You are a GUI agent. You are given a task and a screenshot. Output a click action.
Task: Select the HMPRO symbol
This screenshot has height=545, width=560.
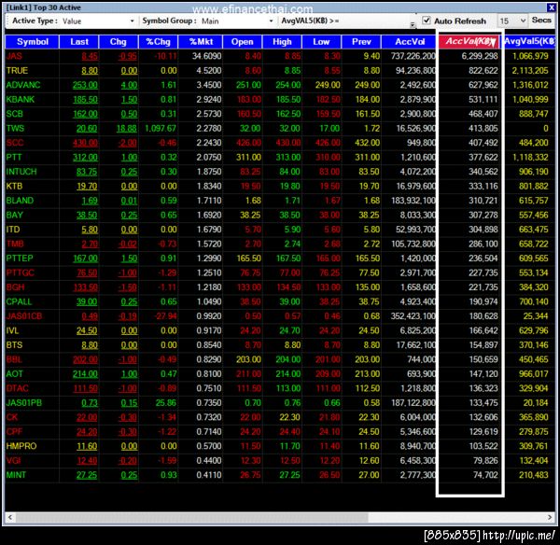tap(21, 446)
